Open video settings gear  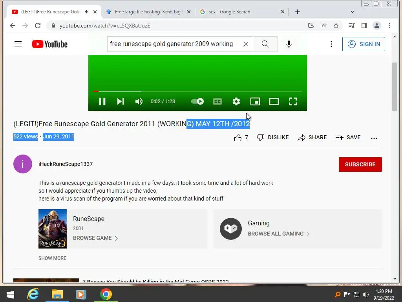pos(236,101)
